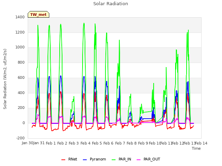Click the PAR_IN peak on Feb 13

pyautogui.click(x=188, y=30)
